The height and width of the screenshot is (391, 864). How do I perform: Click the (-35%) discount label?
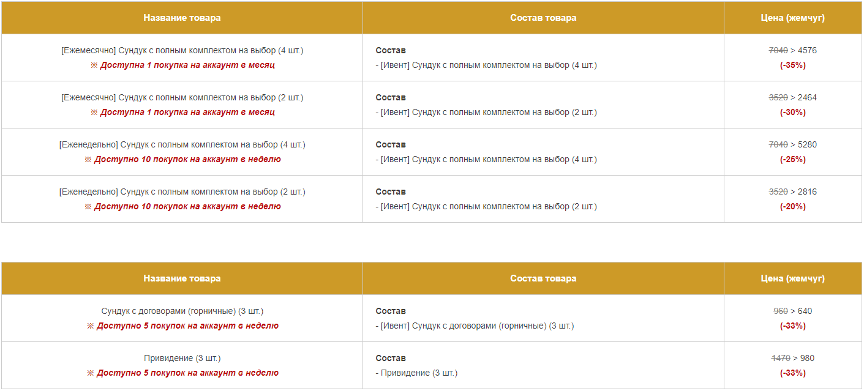(792, 65)
